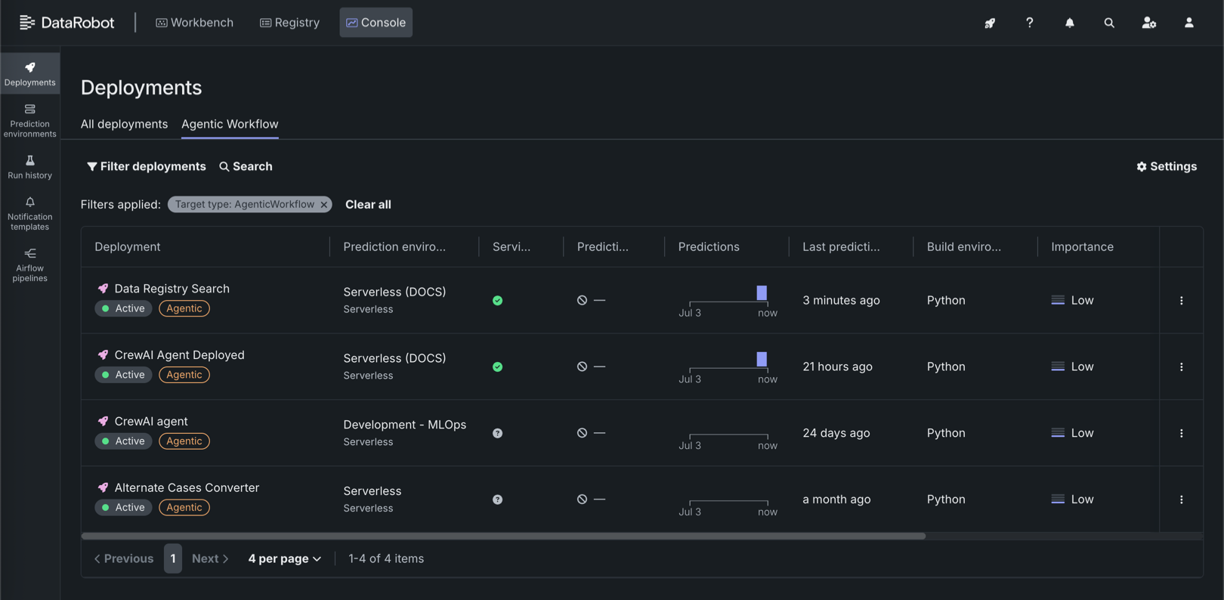
Task: Open user management icon in header
Action: (1148, 23)
